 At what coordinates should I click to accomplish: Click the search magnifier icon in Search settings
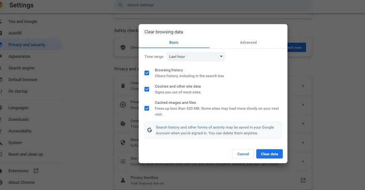(x=120, y=5)
